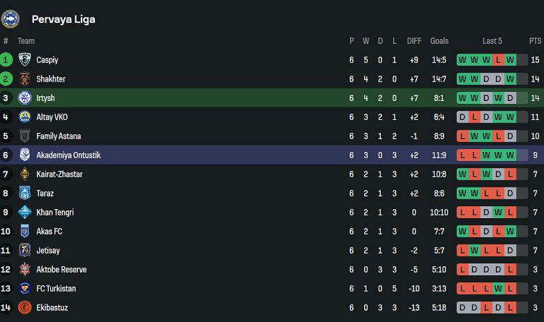Click the Kairat-Zhastar club crest
Viewport: 544px width, 322px height.
24,174
